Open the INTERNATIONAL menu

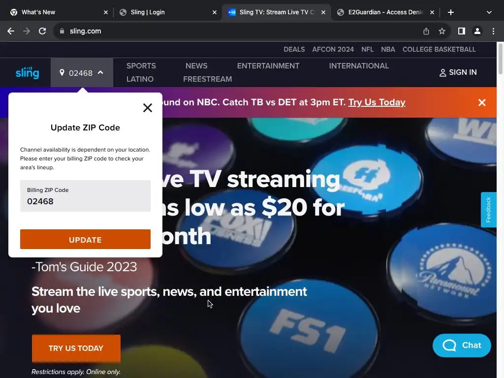tap(359, 66)
